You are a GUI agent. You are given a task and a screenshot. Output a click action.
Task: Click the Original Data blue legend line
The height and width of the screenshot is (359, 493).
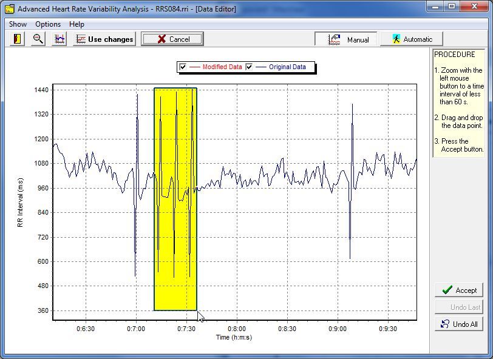point(261,67)
